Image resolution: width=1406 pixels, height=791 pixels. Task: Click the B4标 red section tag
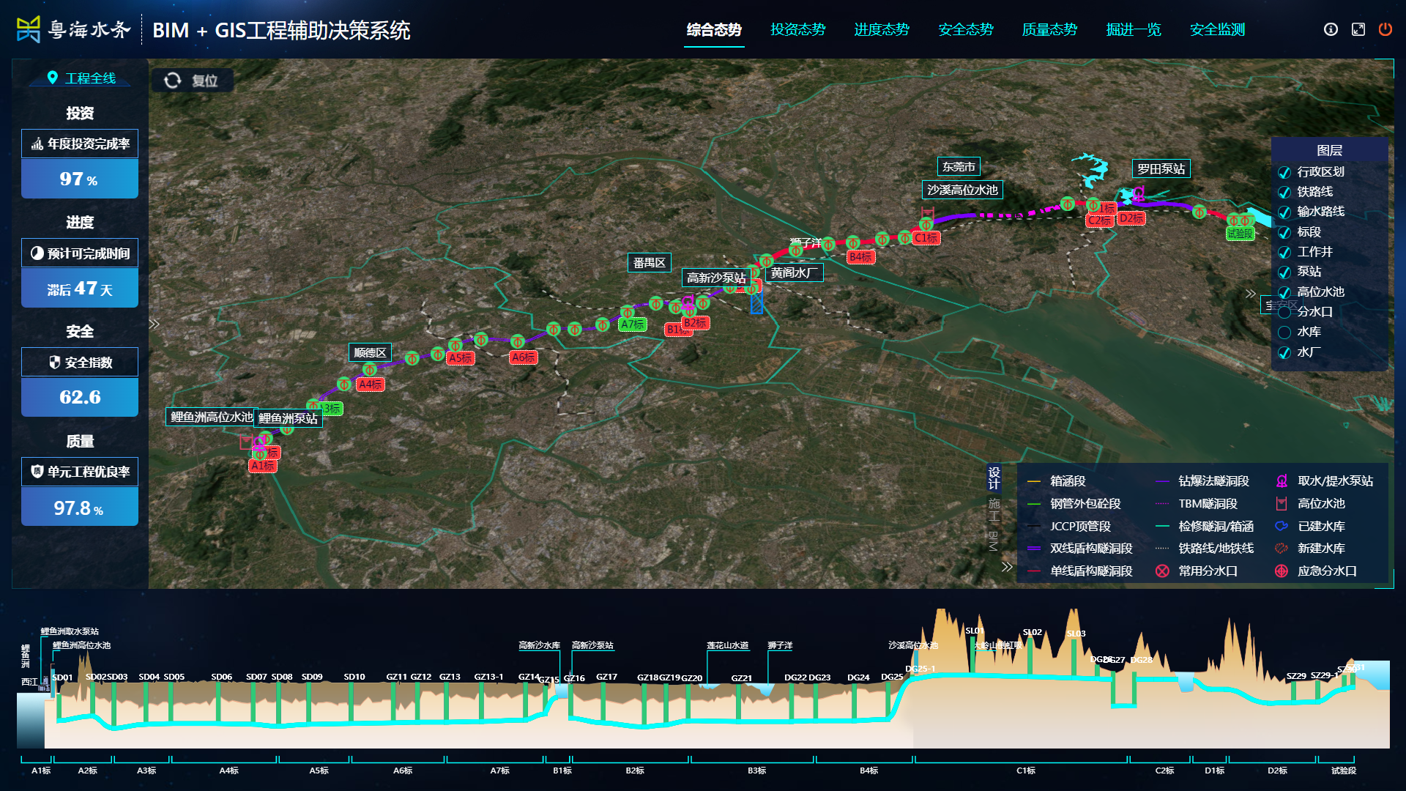click(860, 257)
